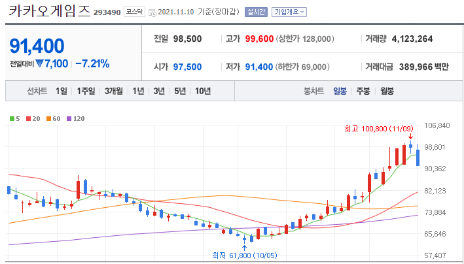Screen dimensions: 464x264
Task: Click the 거래량 value 4,123,264
Action: [x=412, y=39]
